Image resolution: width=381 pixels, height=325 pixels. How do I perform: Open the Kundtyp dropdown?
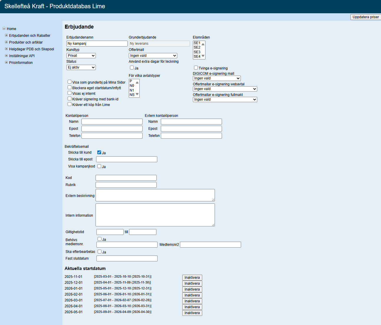click(x=81, y=56)
